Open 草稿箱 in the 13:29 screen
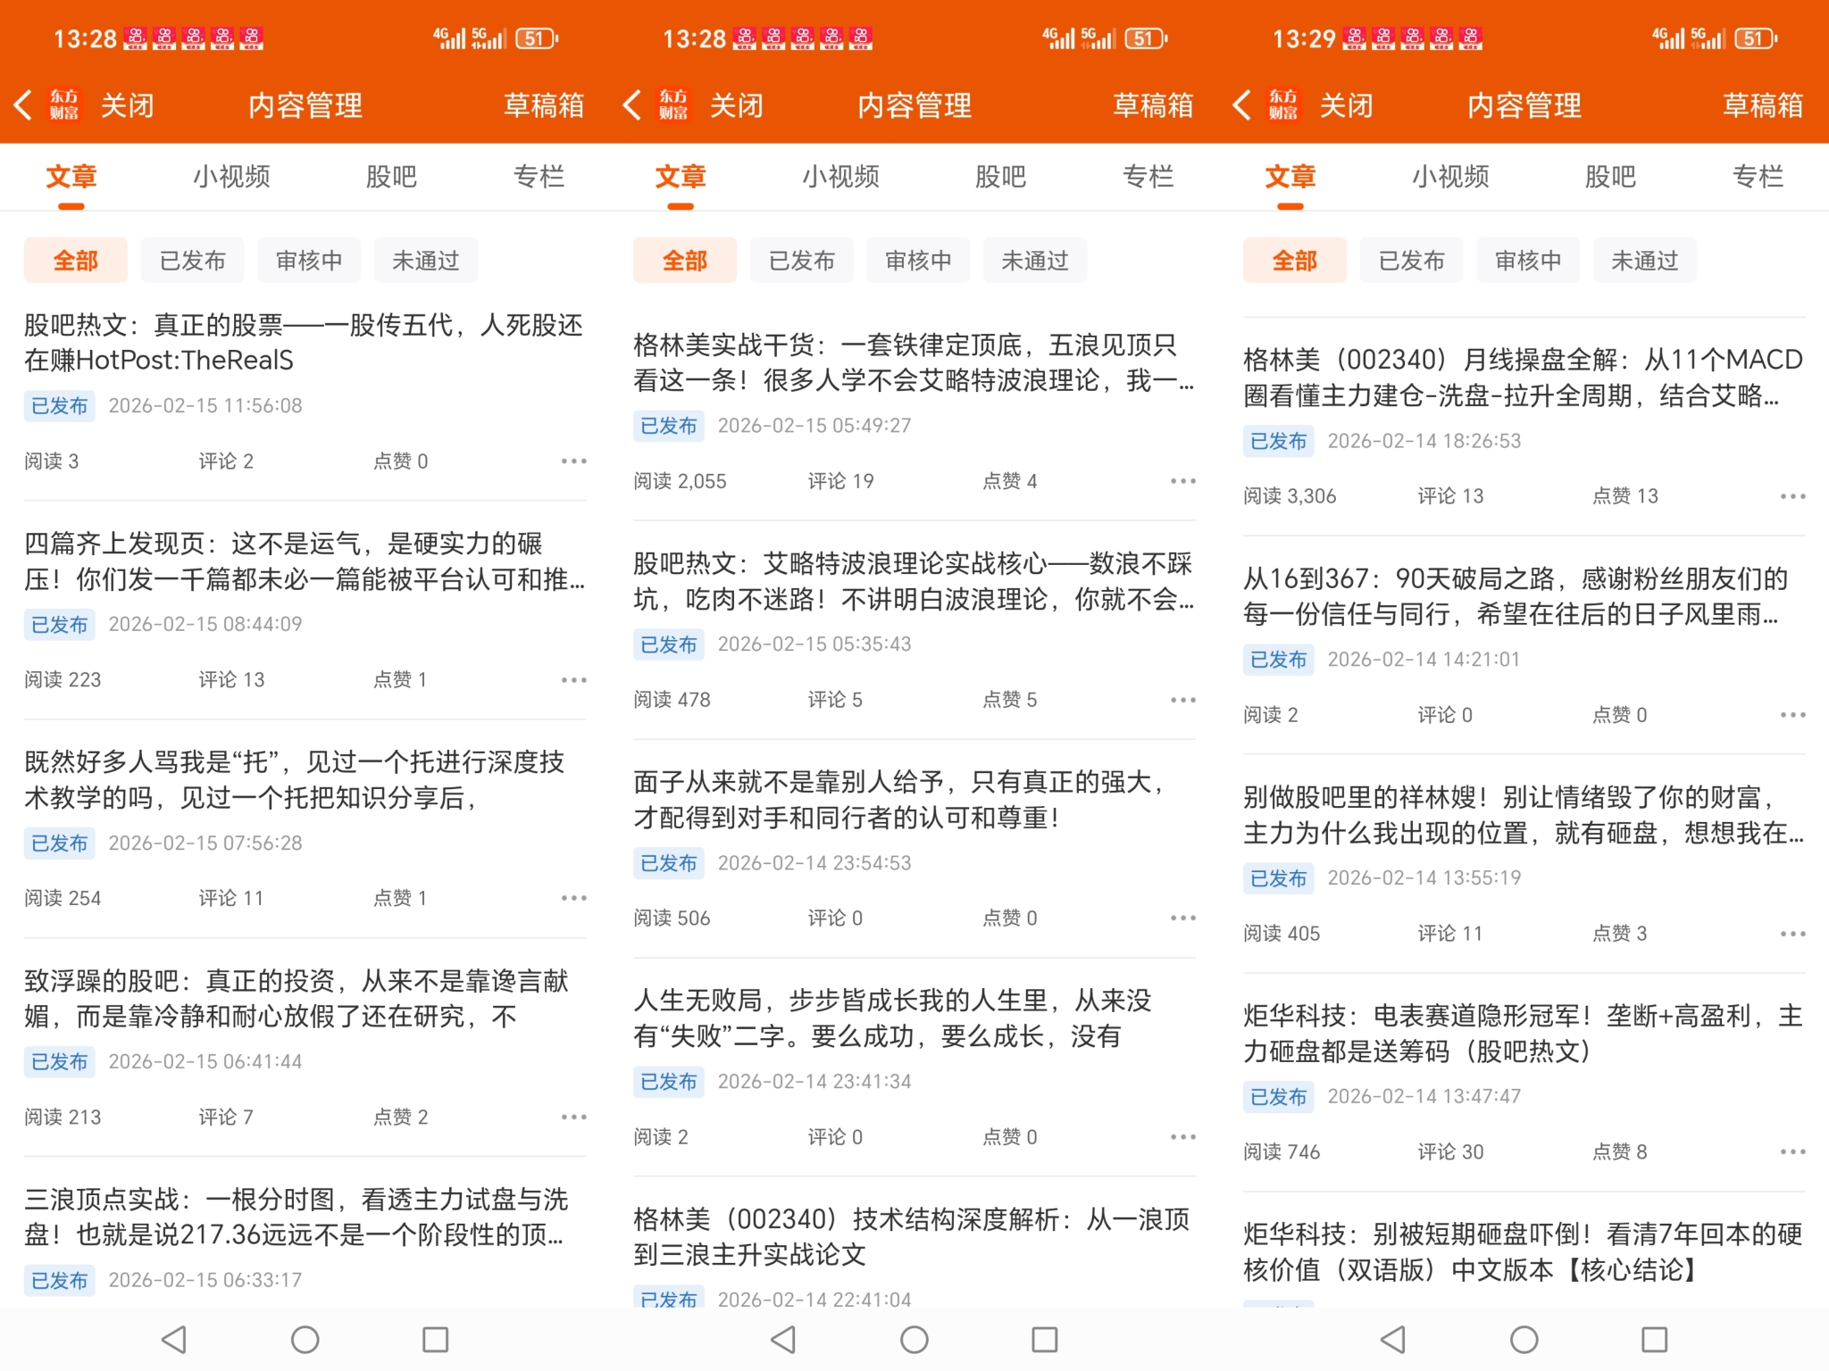1829x1371 pixels. click(1762, 105)
